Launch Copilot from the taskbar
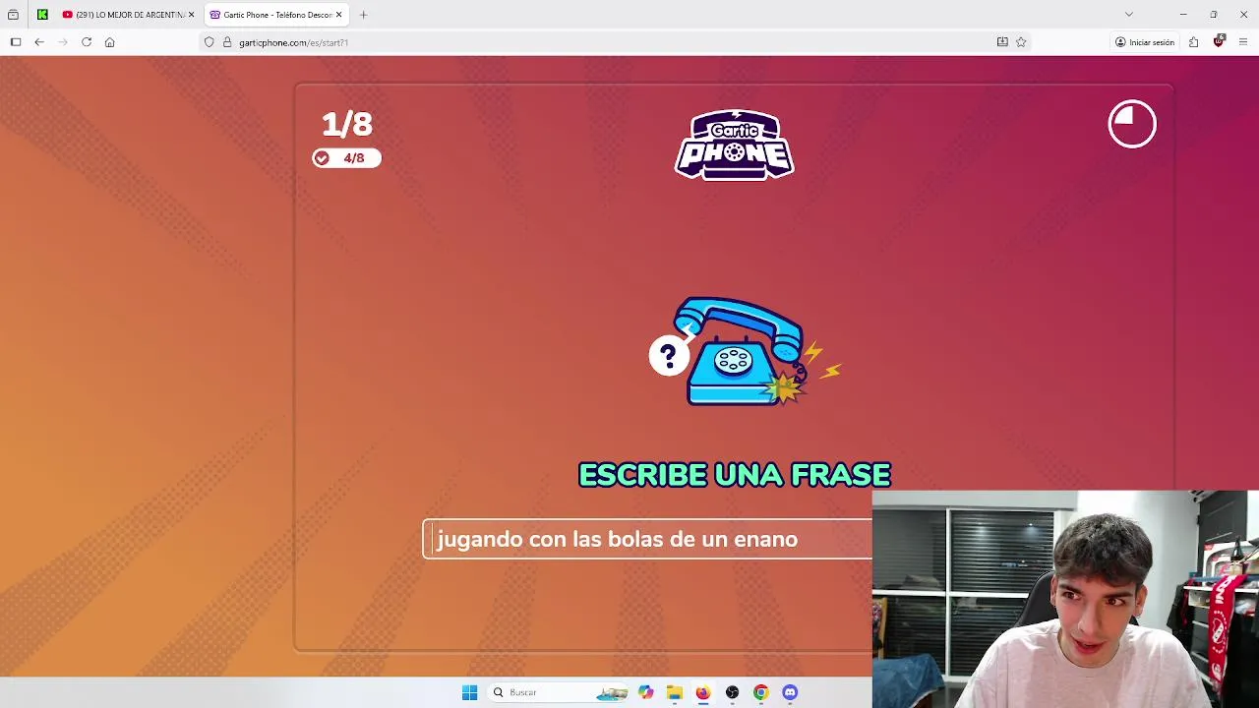1259x708 pixels. coord(645,692)
